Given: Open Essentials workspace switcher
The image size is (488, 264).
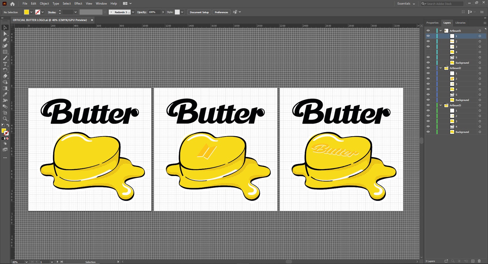Looking at the screenshot, I should pos(406,4).
